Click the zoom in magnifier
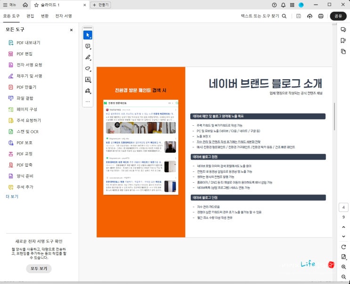 [x=343, y=267]
